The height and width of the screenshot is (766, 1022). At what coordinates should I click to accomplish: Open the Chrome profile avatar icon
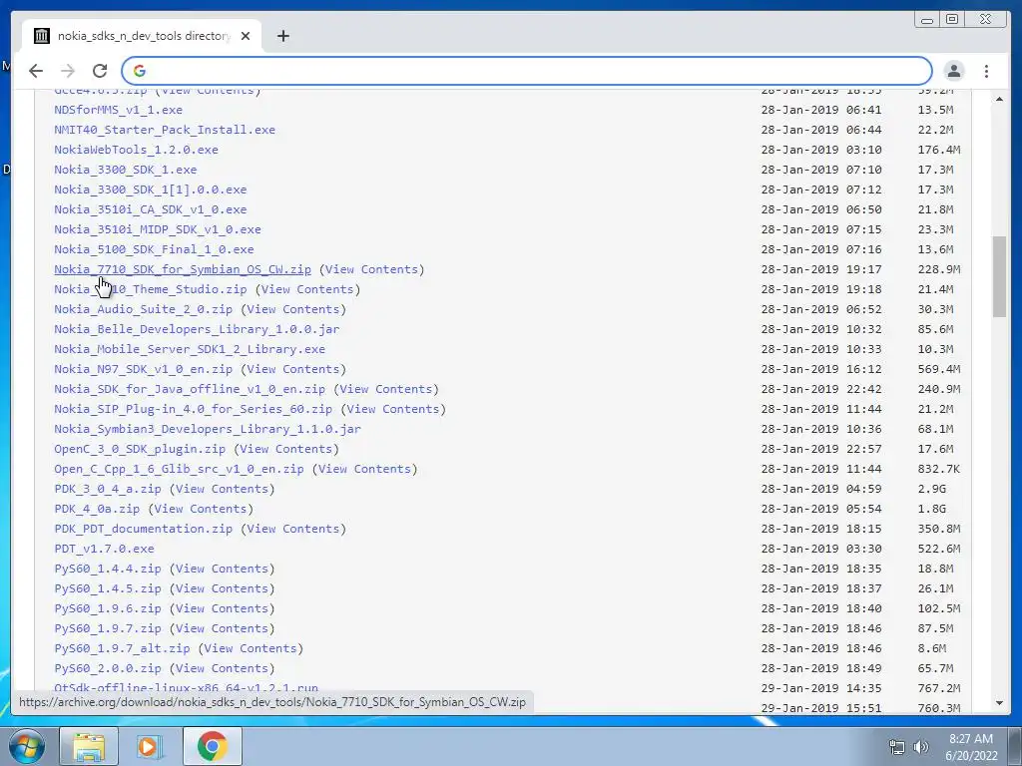click(x=954, y=71)
